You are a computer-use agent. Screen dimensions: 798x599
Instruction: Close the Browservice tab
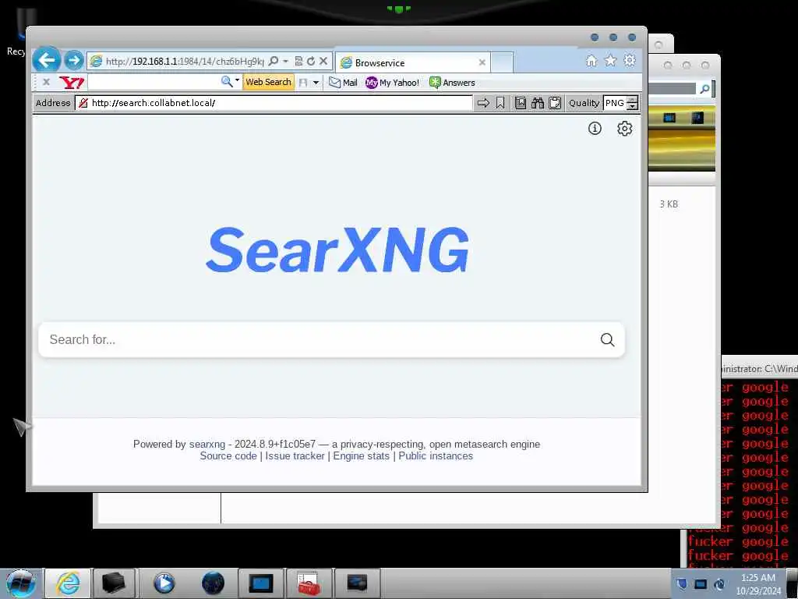tap(482, 62)
